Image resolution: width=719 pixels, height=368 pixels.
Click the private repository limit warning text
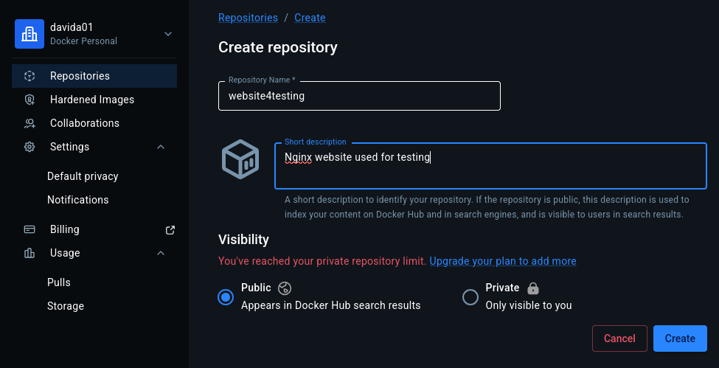[x=322, y=261]
